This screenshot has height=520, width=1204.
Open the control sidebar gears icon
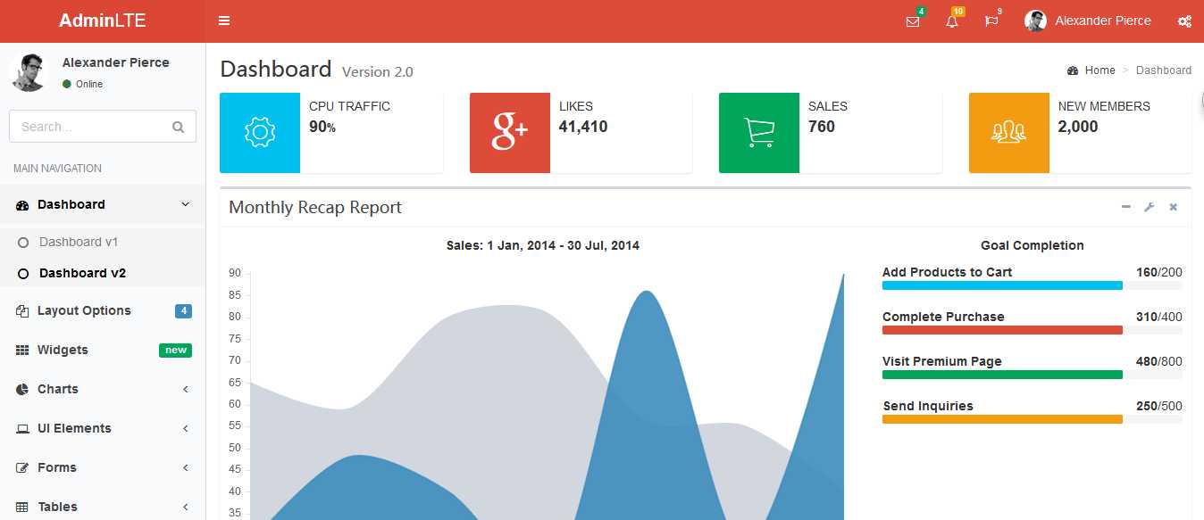(1184, 21)
